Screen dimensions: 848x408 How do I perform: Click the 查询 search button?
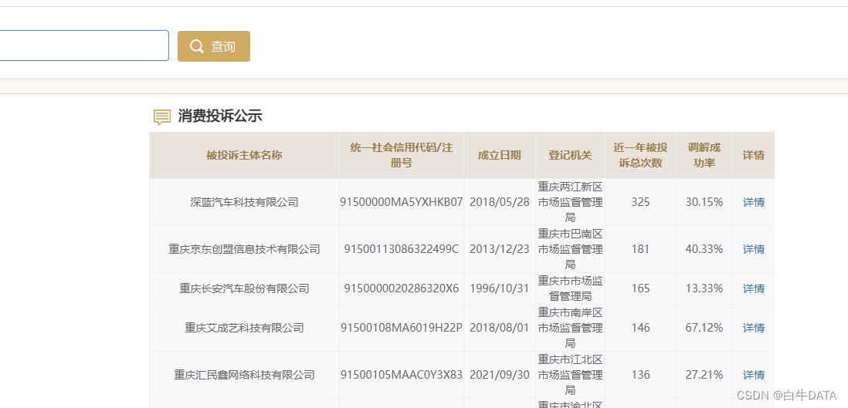[x=214, y=46]
